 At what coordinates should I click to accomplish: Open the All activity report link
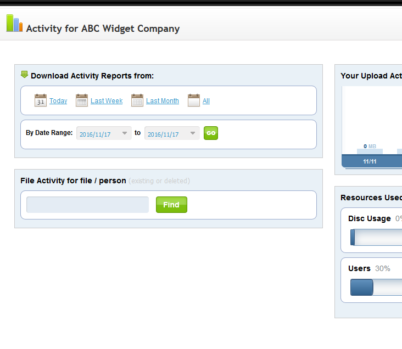206,101
